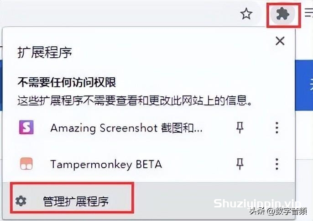Viewport: 313px width, 221px height.
Task: Click the Tampermonkey BETA extension icon
Action: point(26,164)
